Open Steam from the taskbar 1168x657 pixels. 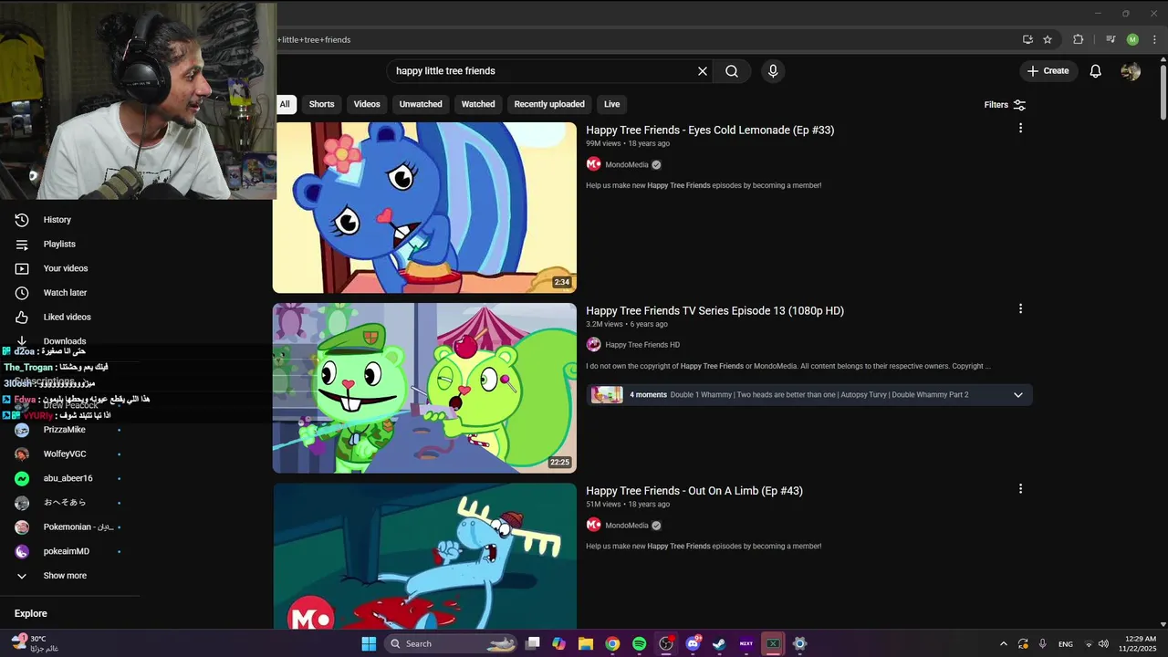click(x=719, y=643)
